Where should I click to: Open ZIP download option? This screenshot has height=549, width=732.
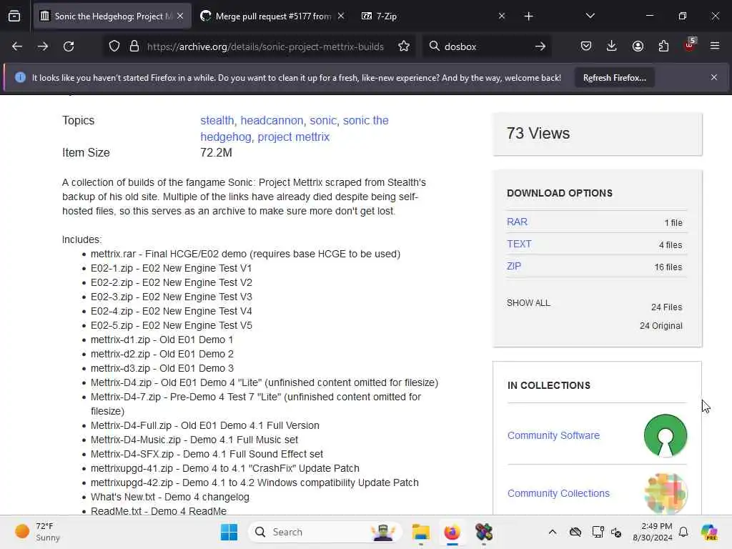point(514,266)
